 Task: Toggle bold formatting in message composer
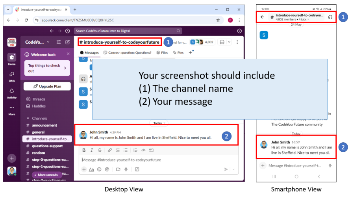coord(84,150)
